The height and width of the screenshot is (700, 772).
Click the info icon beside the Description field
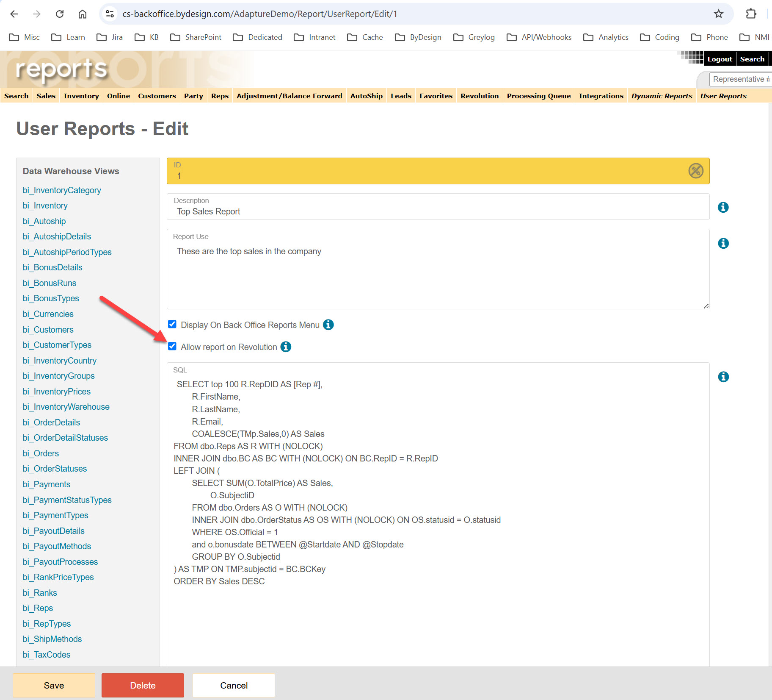[723, 207]
